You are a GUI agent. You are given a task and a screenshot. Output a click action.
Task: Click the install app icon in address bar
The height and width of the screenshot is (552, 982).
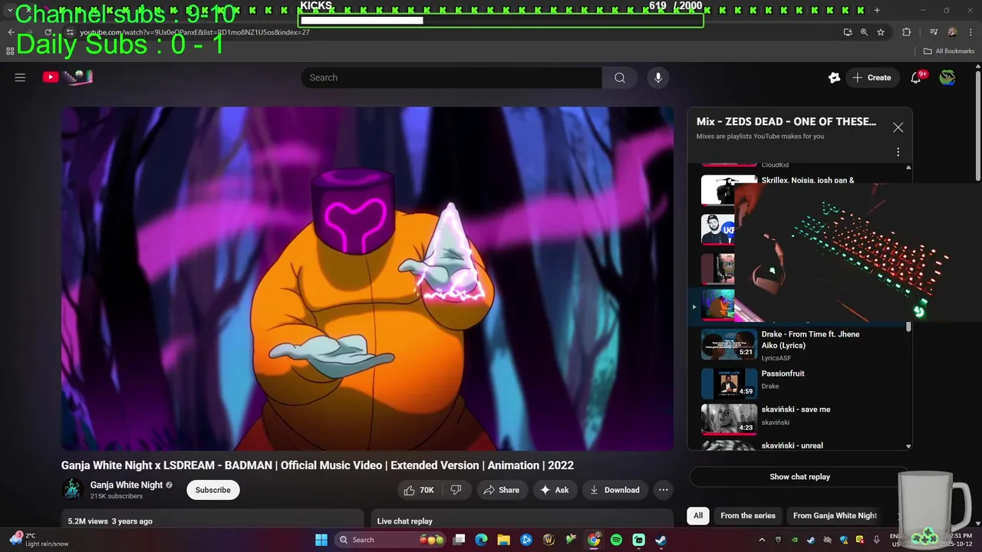[x=848, y=32]
